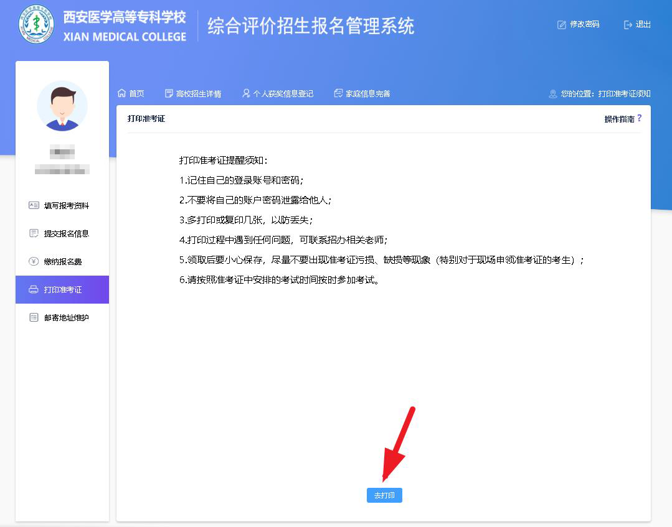Screen dimensions: 672x527
Task: Click the 填写报考资料 card icon
Action: tap(34, 205)
